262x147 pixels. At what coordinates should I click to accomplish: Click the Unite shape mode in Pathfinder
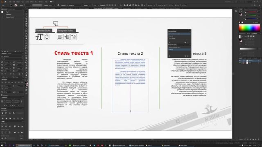2,113
